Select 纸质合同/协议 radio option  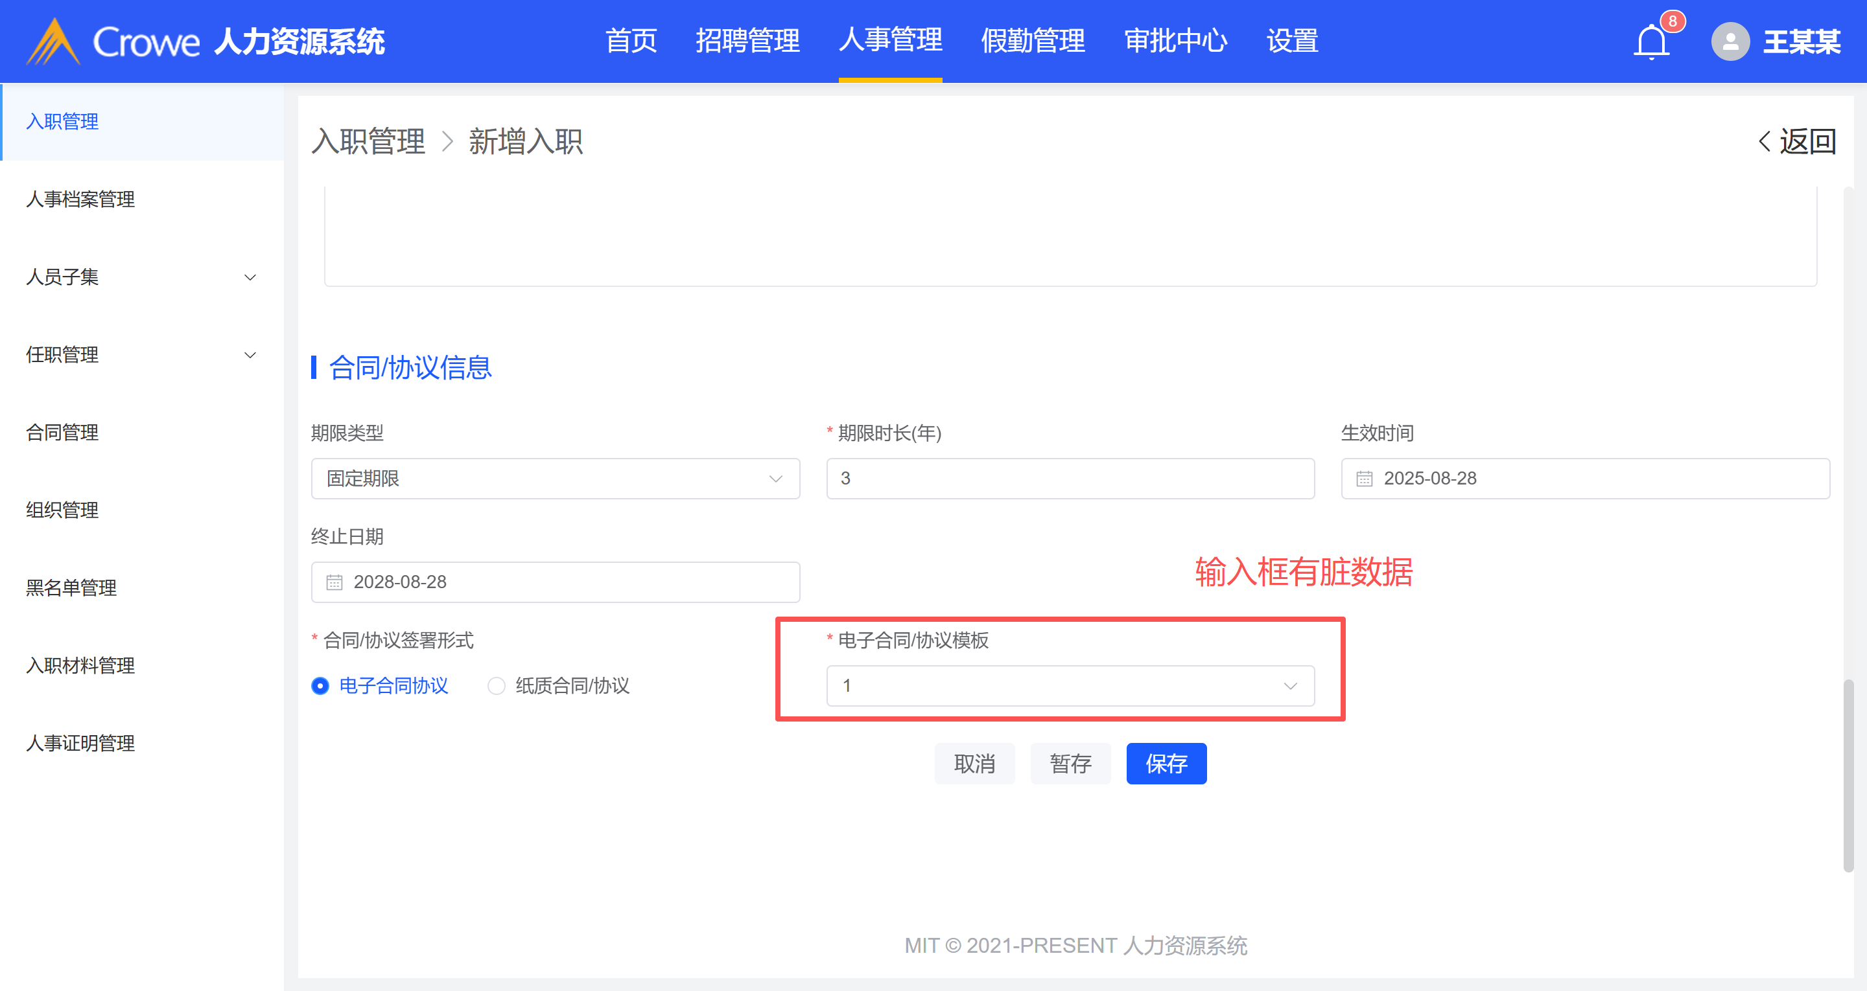(497, 686)
